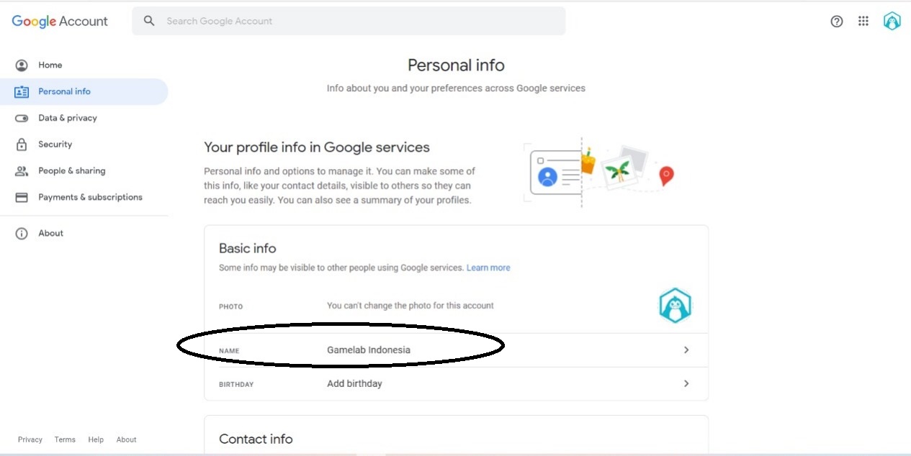Click the People & sharing icon

pyautogui.click(x=22, y=171)
